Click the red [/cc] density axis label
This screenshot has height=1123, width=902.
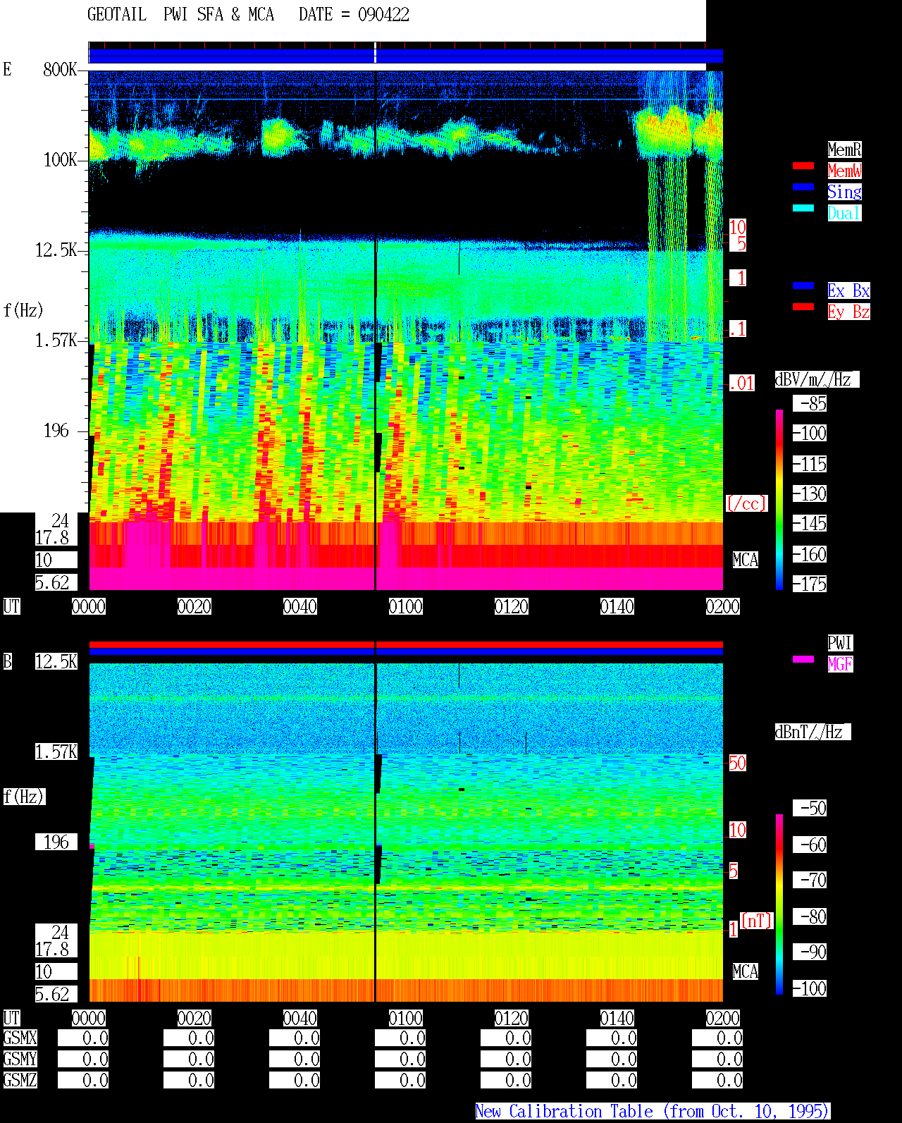coord(746,503)
